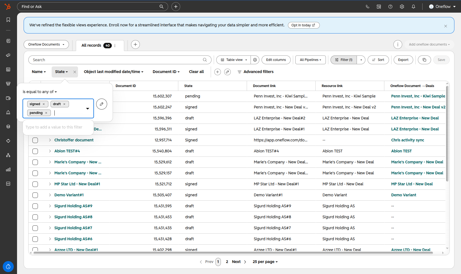Click Clear all filters
Screen dimensions: 461x274
click(196, 72)
